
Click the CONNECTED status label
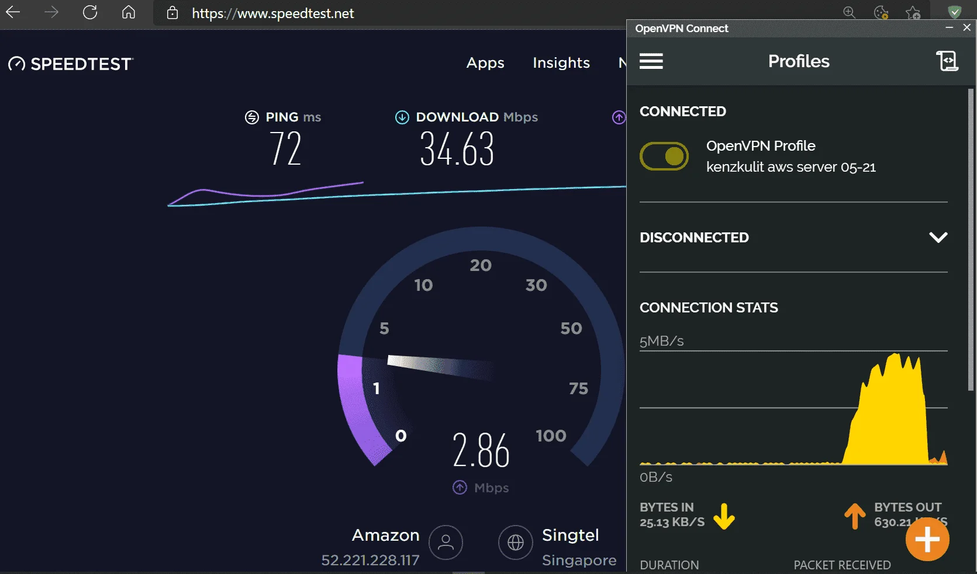[x=683, y=112]
